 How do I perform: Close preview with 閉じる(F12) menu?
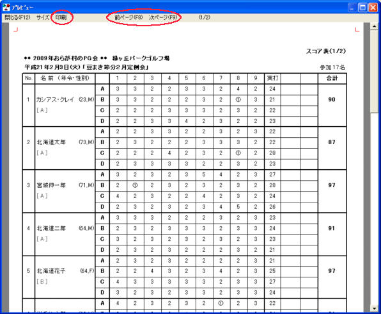(x=17, y=17)
